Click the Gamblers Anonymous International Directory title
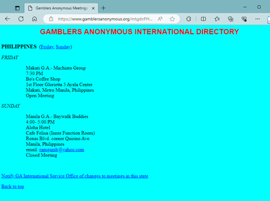Viewport: 270px width, 201px height. [x=140, y=32]
